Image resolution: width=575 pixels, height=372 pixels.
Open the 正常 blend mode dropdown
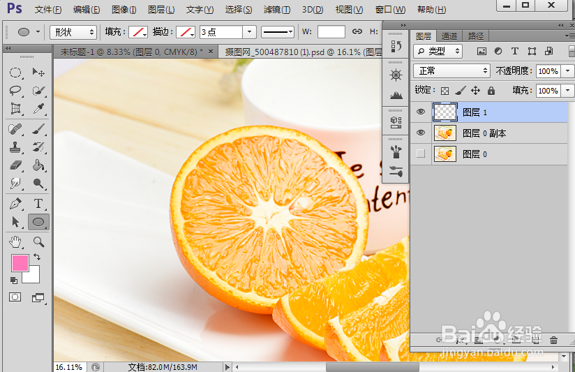(x=451, y=70)
